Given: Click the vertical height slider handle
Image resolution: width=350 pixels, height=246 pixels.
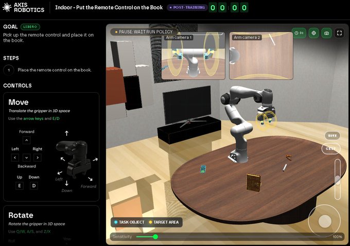Looking at the screenshot, I should (x=338, y=180).
